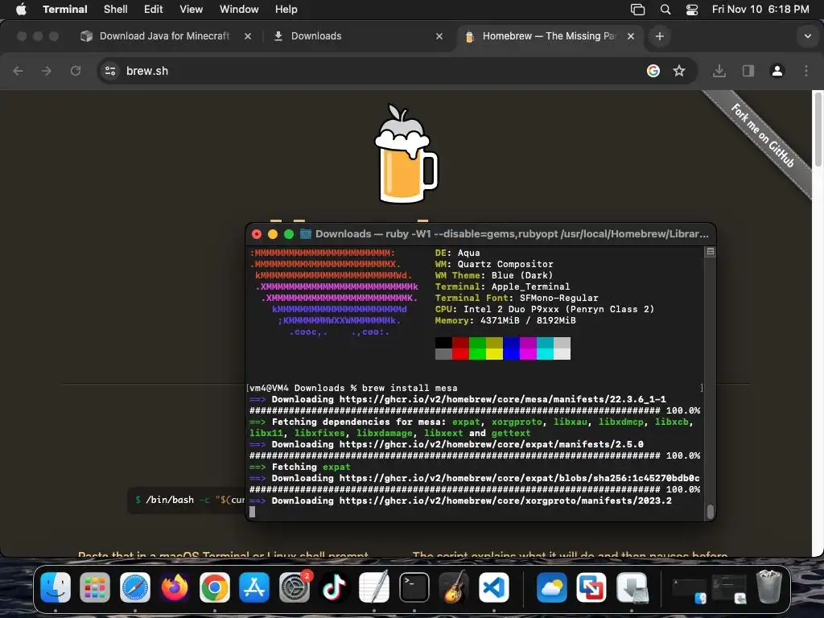Bookmark this page with the star

pyautogui.click(x=679, y=71)
